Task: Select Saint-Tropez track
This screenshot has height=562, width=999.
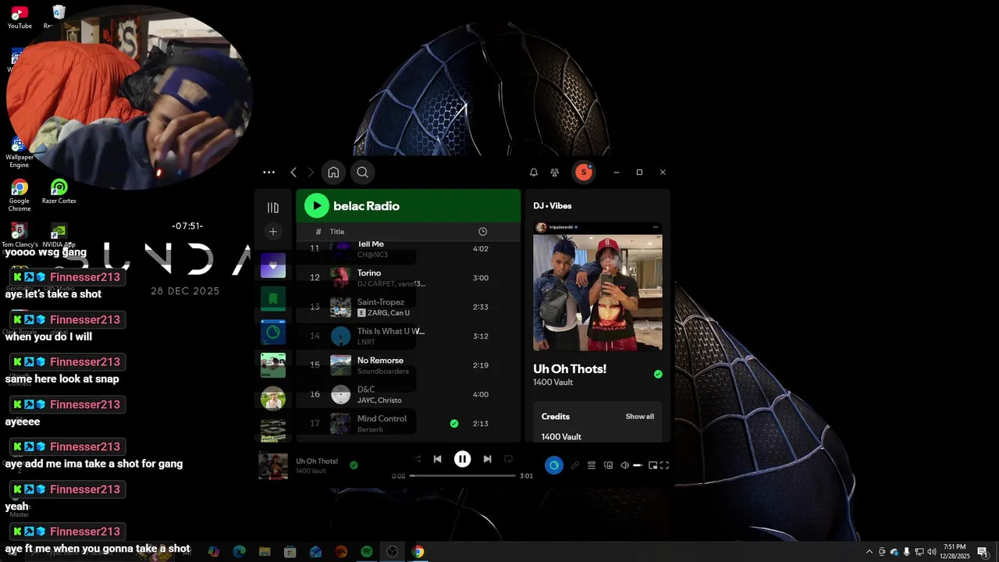Action: [x=408, y=307]
